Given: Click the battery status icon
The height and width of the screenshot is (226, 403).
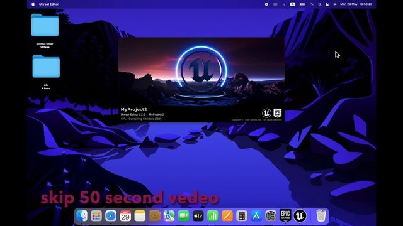Looking at the screenshot, I should (302, 4).
